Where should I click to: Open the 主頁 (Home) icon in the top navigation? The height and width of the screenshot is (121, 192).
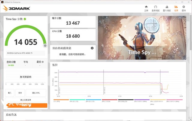point(146,8)
